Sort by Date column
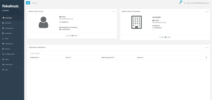The height and width of the screenshot is (100, 212). pos(68,58)
